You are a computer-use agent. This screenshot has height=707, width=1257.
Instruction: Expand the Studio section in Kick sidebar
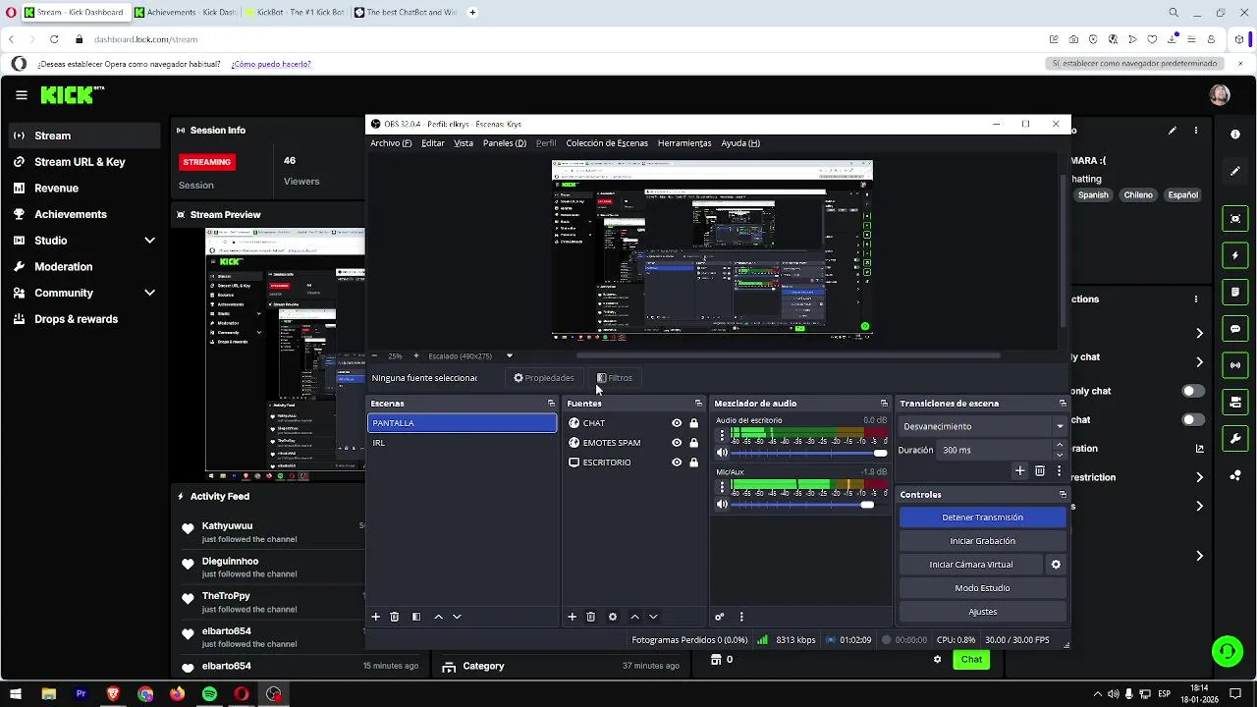(149, 241)
